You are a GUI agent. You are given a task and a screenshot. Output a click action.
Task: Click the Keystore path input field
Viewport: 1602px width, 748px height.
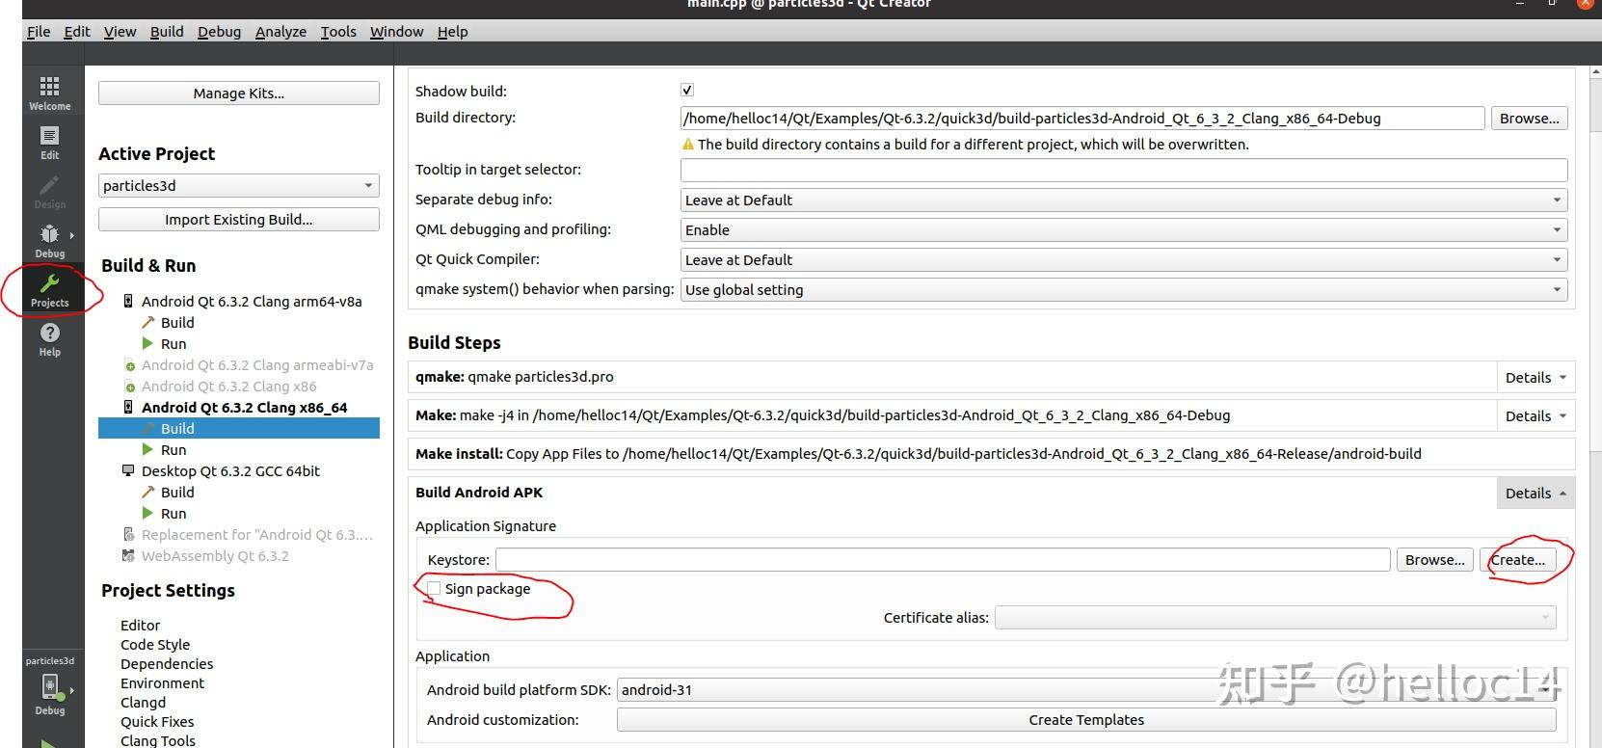point(943,560)
